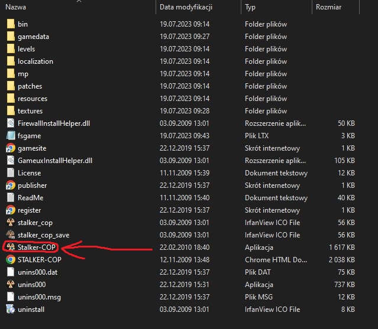378x329 pixels.
Task: Click the size 8 KB
Action: pyautogui.click(x=348, y=310)
